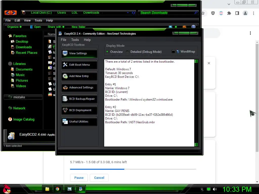Open Chrome profile avatar
Screen dimensions: 259x194
point(245,13)
